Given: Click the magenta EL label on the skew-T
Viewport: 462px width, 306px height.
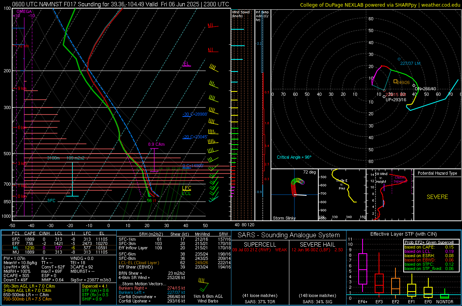Looking at the screenshot, I should click(186, 64).
